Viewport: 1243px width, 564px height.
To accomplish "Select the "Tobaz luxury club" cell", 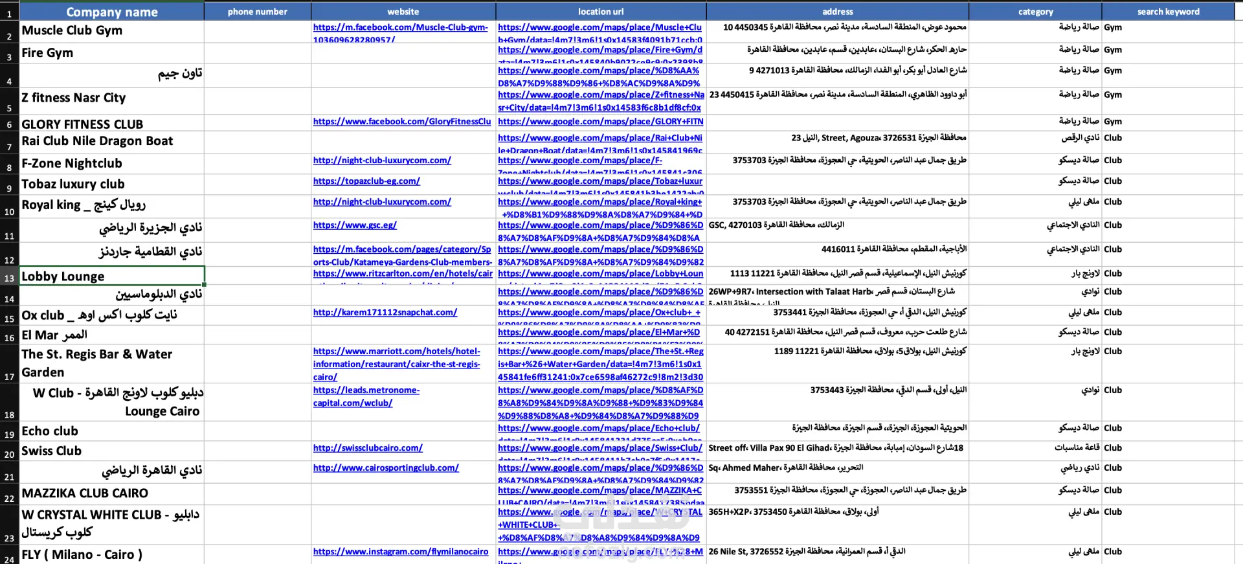I will click(112, 184).
